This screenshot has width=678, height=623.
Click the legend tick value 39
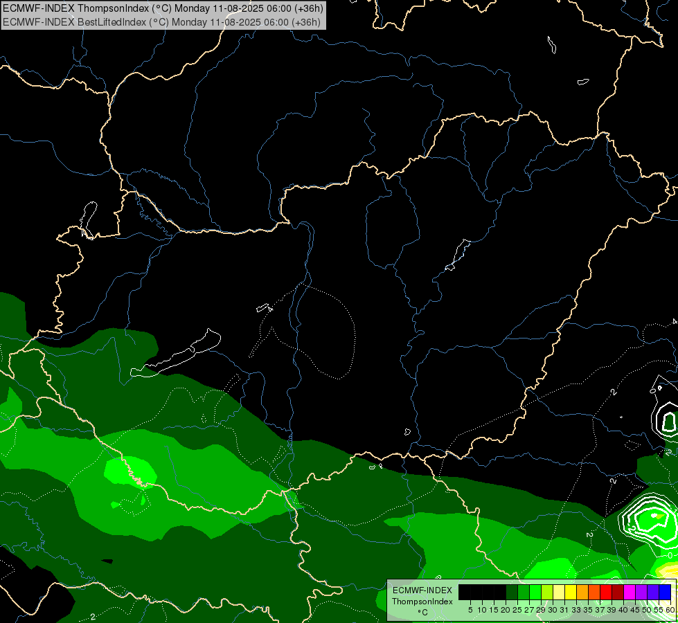[x=612, y=610]
